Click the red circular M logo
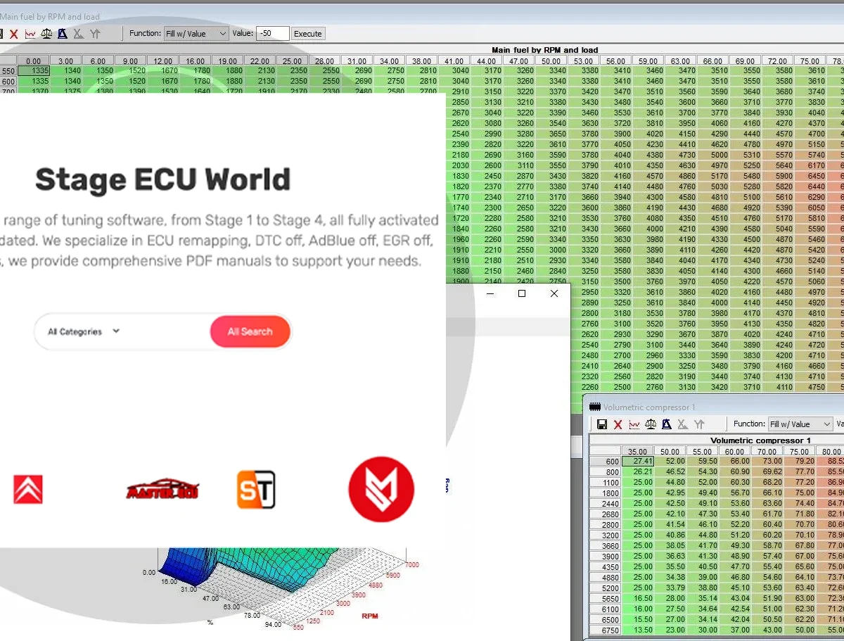 (x=381, y=489)
